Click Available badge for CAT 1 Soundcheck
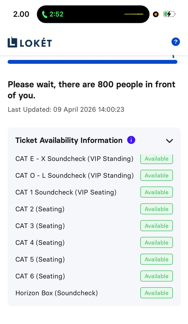 pyautogui.click(x=156, y=192)
